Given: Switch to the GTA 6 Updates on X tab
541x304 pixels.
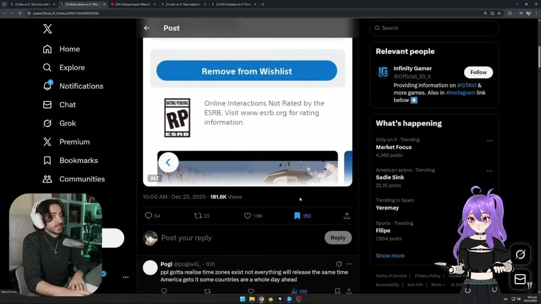Looking at the screenshot, I should [x=233, y=4].
